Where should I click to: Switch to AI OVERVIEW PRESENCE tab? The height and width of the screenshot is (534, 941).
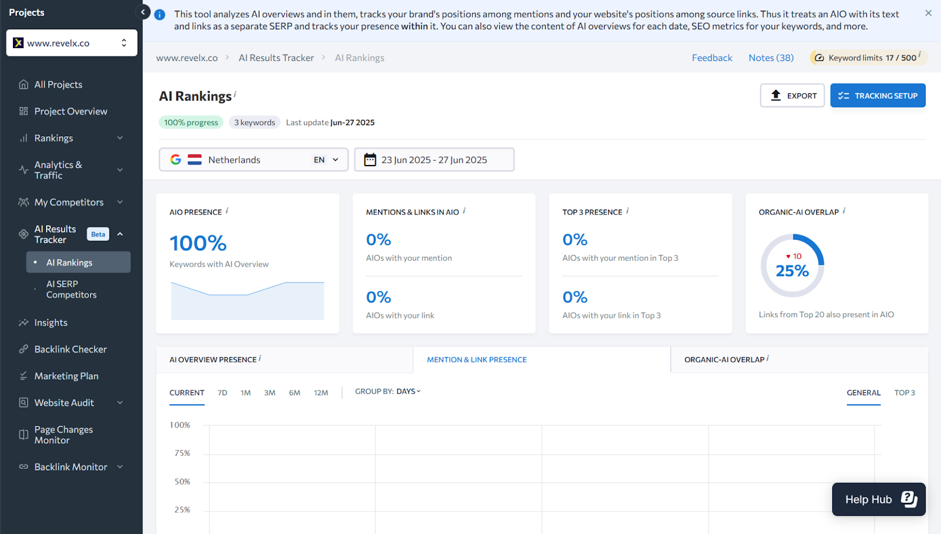pyautogui.click(x=284, y=360)
